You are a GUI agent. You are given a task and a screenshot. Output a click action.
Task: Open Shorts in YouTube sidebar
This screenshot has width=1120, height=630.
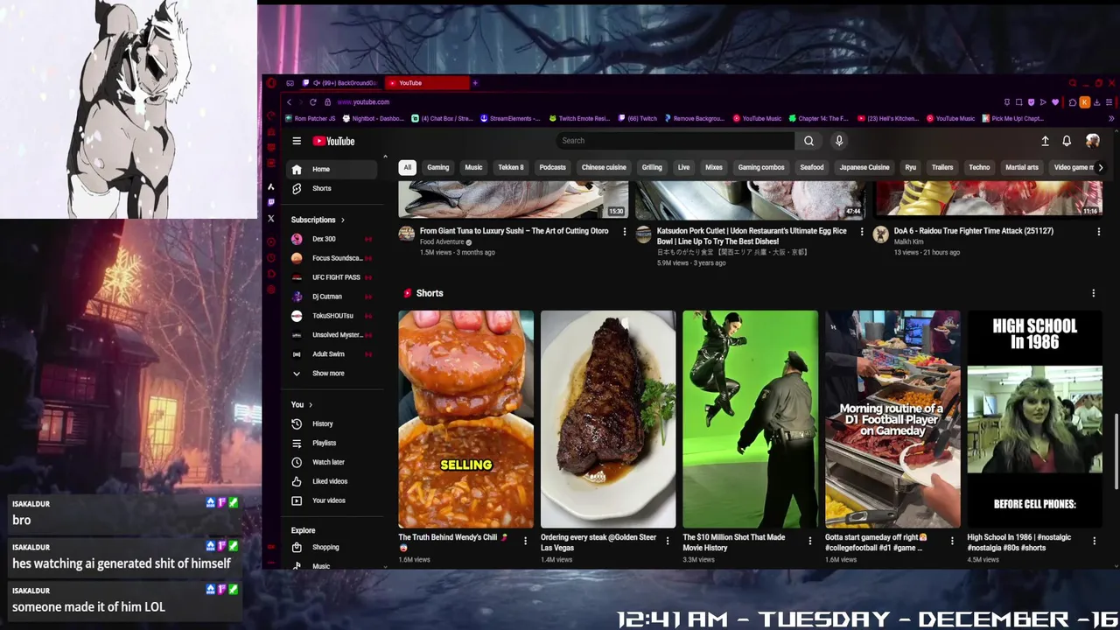(332, 188)
